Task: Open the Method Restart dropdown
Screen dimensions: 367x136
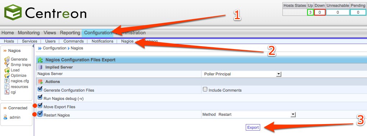Action: tap(257, 114)
